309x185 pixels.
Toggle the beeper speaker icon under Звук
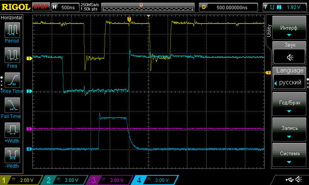click(x=289, y=57)
